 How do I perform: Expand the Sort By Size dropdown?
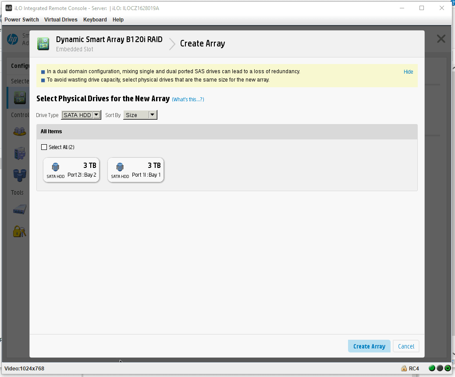pos(140,115)
